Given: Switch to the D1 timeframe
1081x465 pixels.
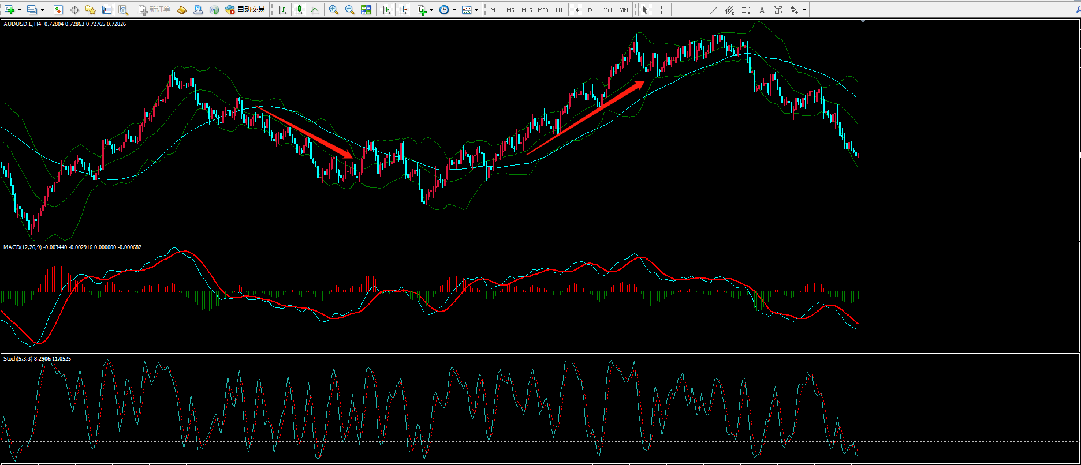Looking at the screenshot, I should tap(591, 10).
